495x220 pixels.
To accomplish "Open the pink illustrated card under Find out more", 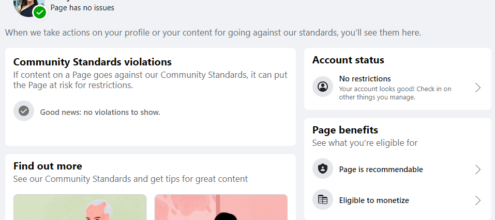I will coord(221,207).
